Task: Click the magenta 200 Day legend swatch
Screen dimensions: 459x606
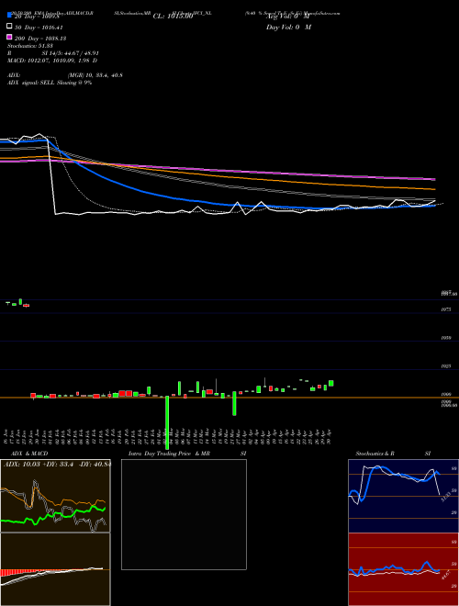Action: pos(10,37)
